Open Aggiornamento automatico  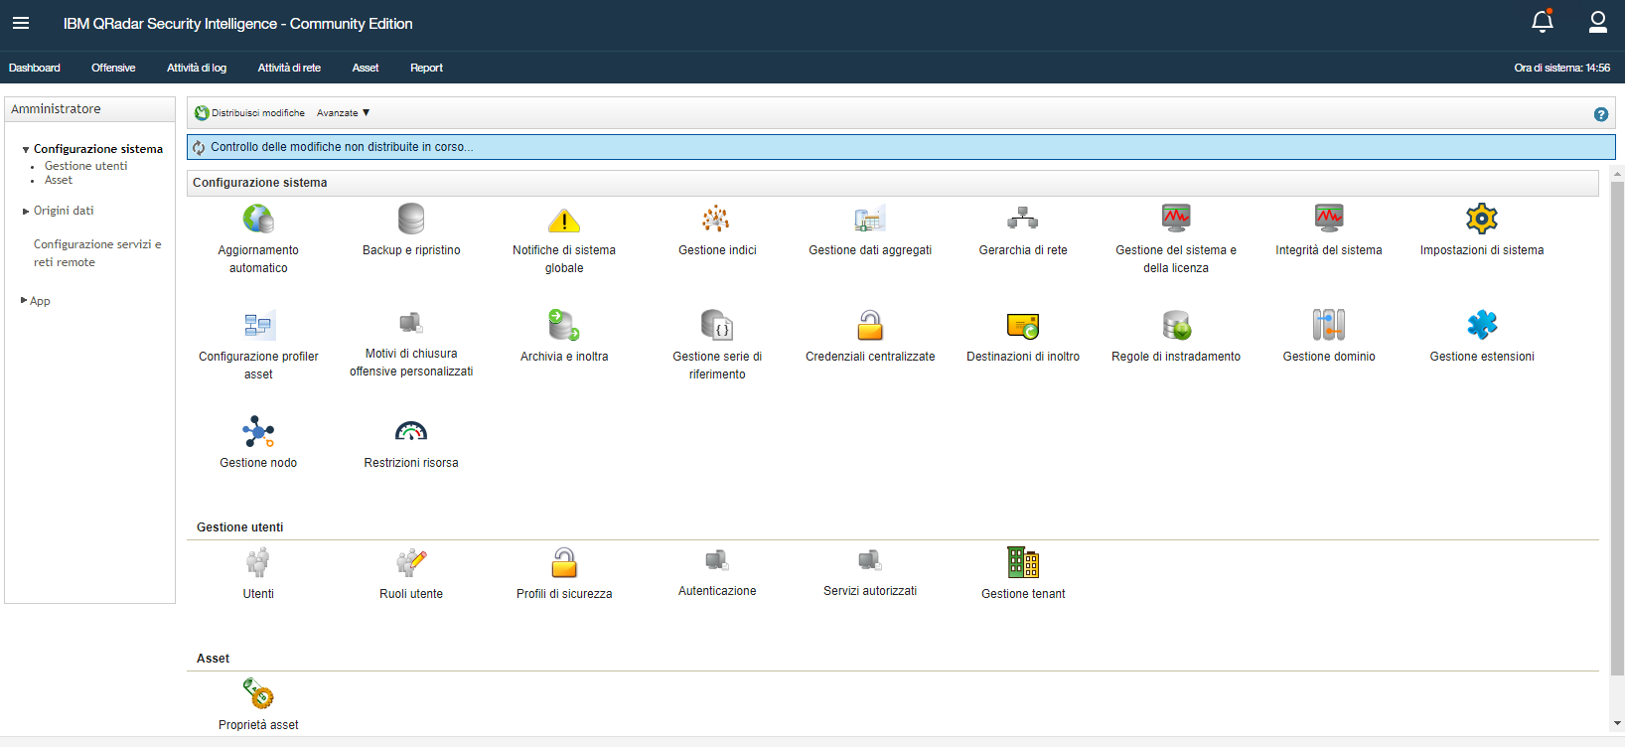click(258, 239)
